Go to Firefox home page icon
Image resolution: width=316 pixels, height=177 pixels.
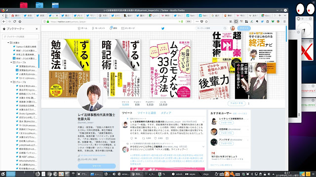click(x=20, y=22)
